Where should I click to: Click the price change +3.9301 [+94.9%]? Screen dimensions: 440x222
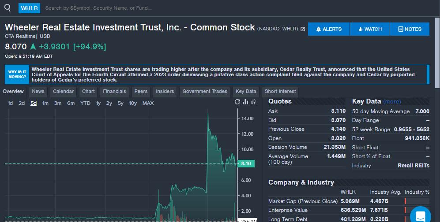(72, 47)
